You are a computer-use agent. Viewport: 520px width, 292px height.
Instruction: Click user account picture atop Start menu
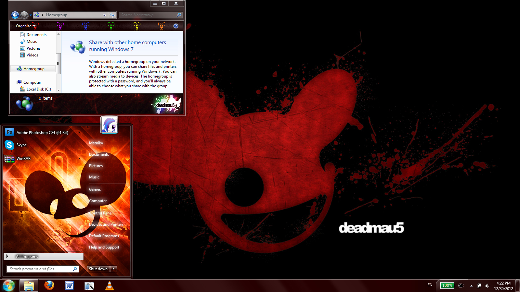click(x=109, y=125)
